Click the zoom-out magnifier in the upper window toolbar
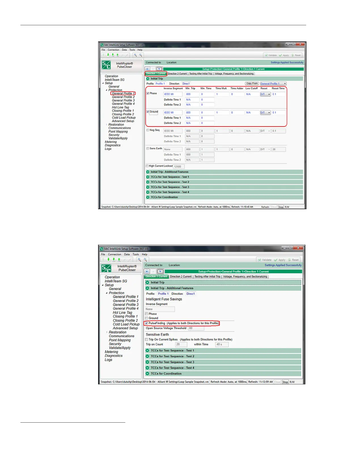The height and width of the screenshot is (449, 347). click(x=141, y=55)
